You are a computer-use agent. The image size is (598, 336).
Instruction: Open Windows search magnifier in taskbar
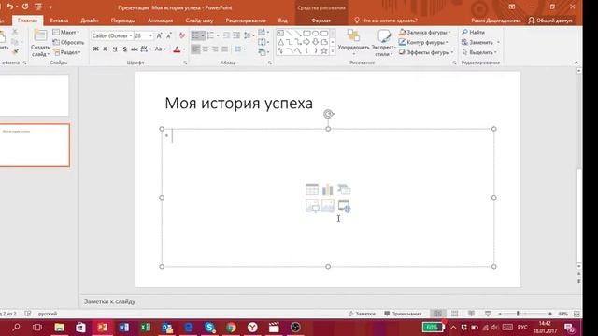(x=16, y=328)
